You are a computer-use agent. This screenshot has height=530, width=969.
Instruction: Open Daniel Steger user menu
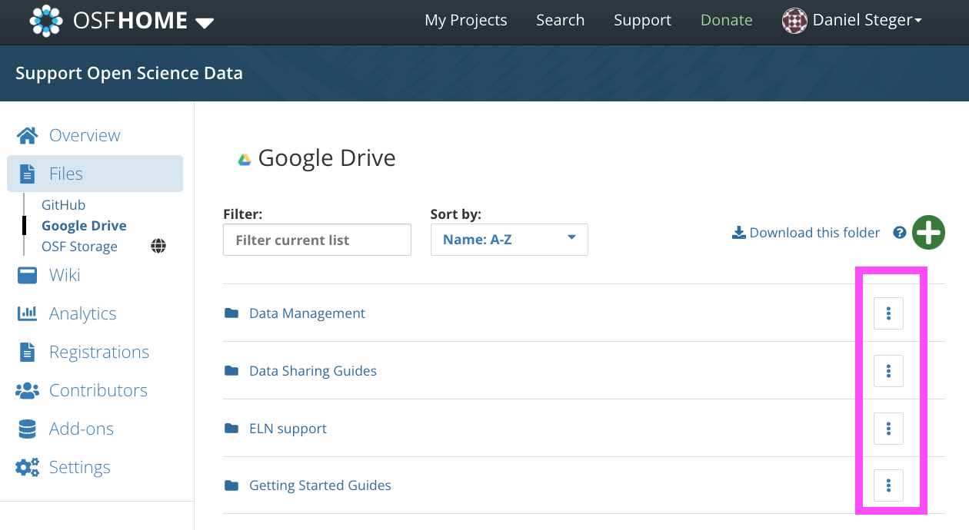(867, 21)
